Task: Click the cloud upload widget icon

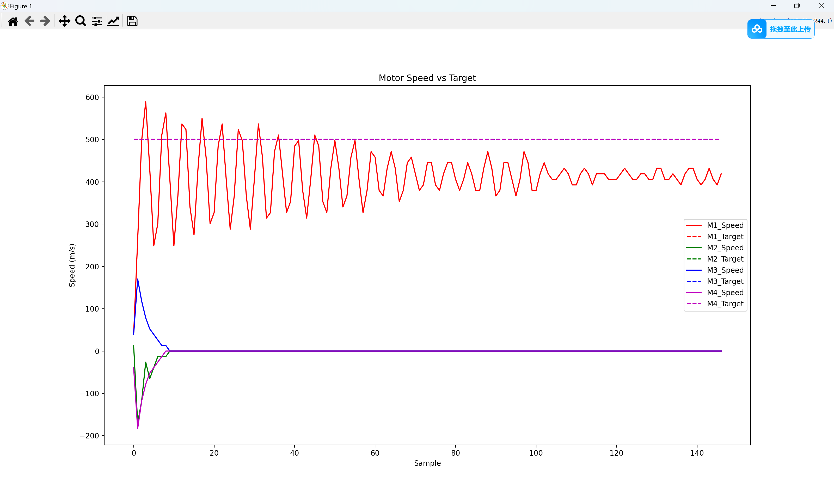Action: point(757,29)
